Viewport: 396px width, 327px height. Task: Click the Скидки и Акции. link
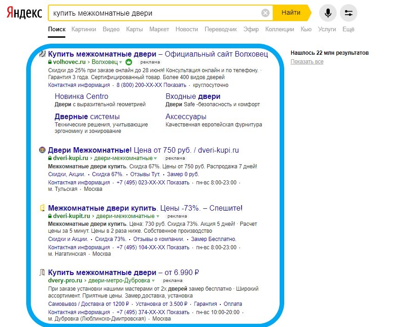point(68,239)
